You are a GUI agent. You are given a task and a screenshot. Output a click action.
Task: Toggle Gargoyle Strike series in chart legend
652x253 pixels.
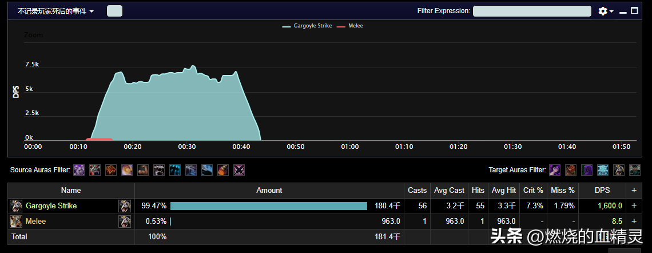point(308,26)
